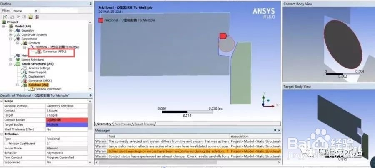Toggle the Friction Coefficient parameter checkbox
This screenshot has width=375, height=168.
pyautogui.click(x=6, y=144)
